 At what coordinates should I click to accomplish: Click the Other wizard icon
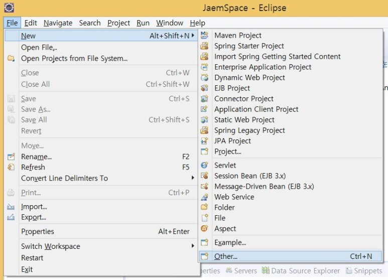tap(204, 256)
